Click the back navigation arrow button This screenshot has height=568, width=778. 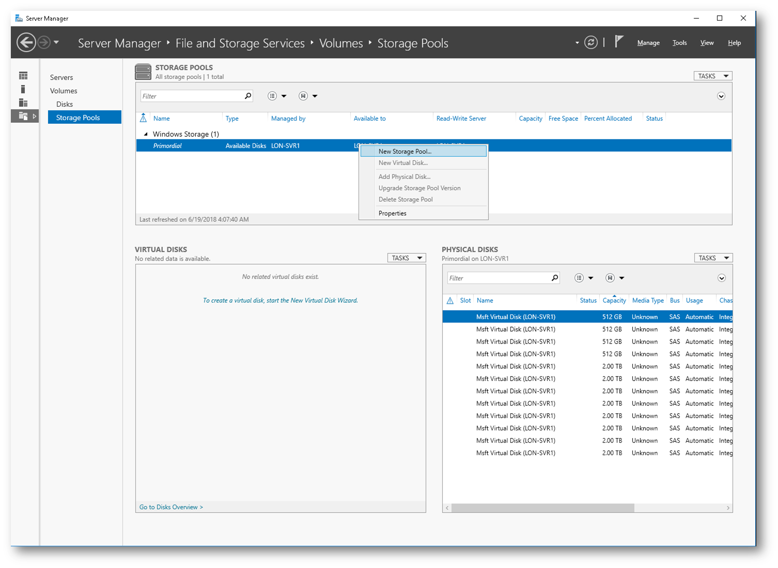(26, 42)
